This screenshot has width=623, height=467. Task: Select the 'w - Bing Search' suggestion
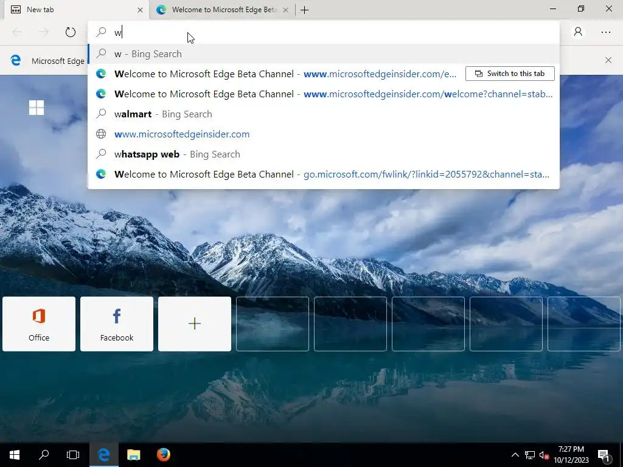click(324, 54)
